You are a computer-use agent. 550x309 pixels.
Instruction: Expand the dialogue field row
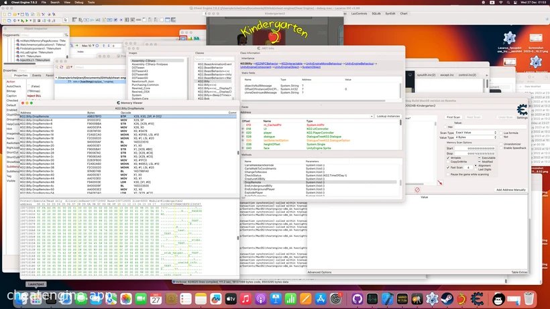pyautogui.click(x=243, y=137)
